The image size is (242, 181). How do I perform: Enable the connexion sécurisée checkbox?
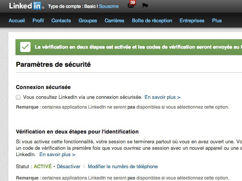18,97
